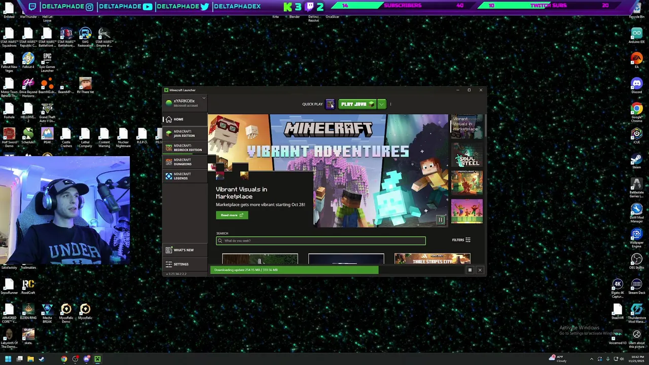Open Stream Deck desktop icon
The image size is (649, 365).
pyautogui.click(x=636, y=287)
